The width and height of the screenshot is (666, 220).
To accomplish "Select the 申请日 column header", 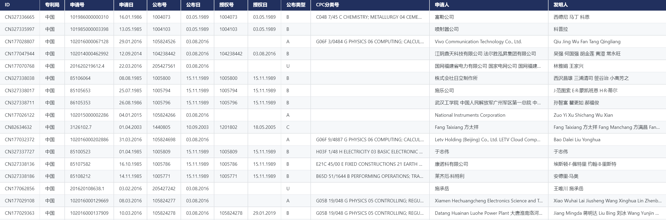I will point(126,5).
